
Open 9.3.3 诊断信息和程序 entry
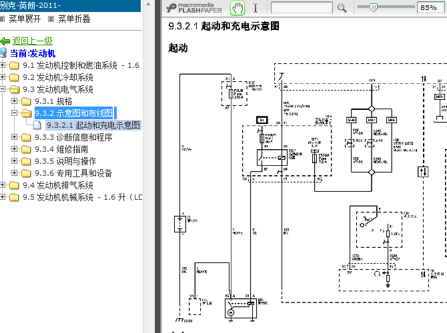point(73,137)
